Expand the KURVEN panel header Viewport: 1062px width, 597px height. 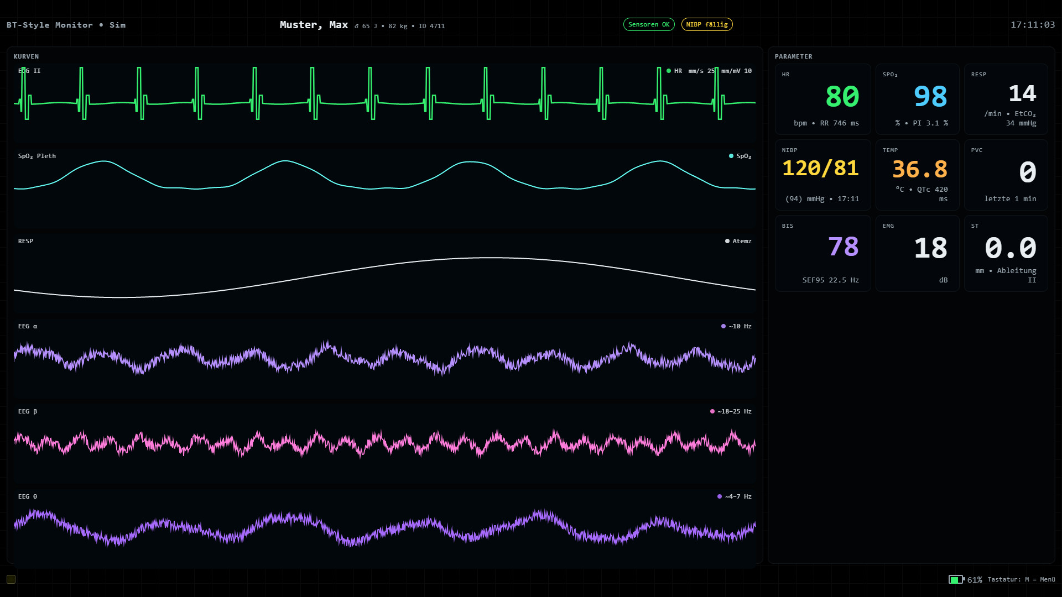[26, 56]
